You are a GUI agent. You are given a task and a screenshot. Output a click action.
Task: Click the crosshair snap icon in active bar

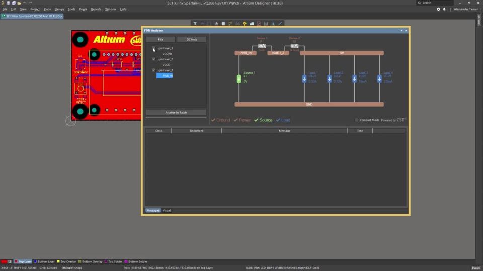click(202, 24)
